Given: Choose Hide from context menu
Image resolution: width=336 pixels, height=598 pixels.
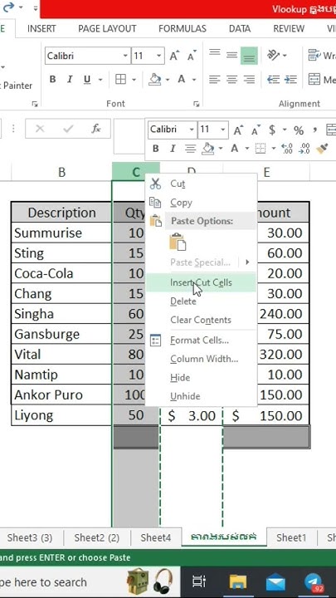Looking at the screenshot, I should coord(201,378).
